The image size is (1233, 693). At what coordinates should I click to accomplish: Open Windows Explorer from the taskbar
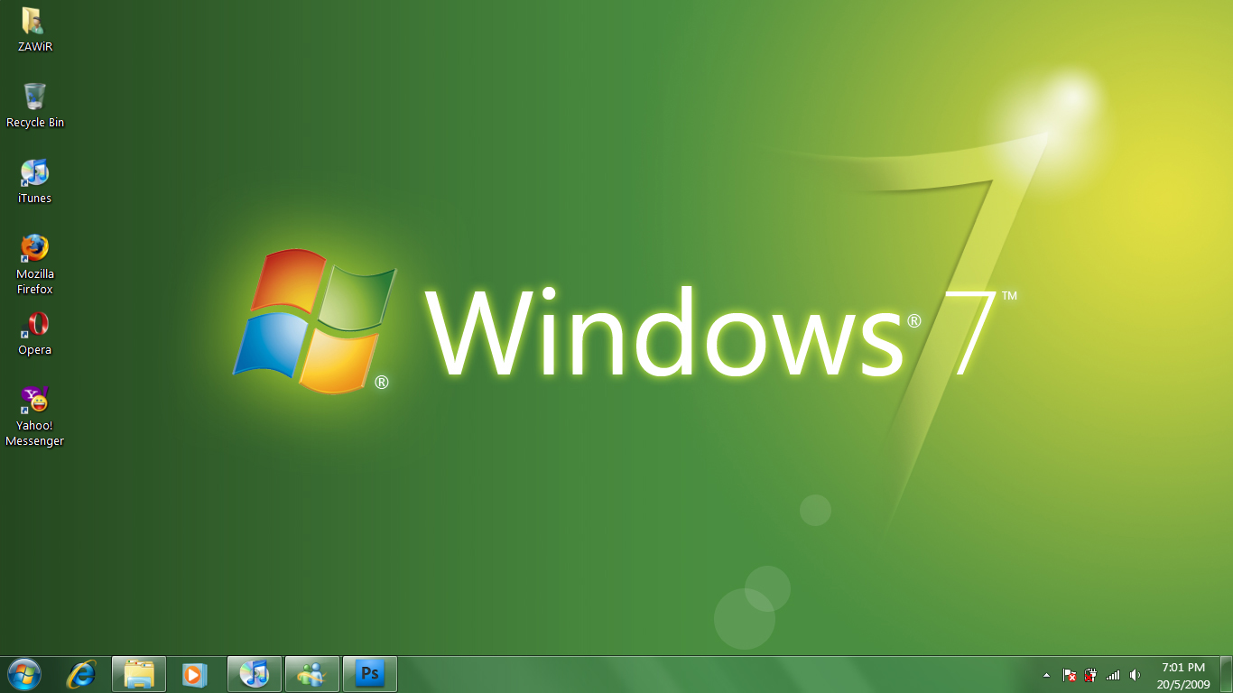[x=139, y=674]
